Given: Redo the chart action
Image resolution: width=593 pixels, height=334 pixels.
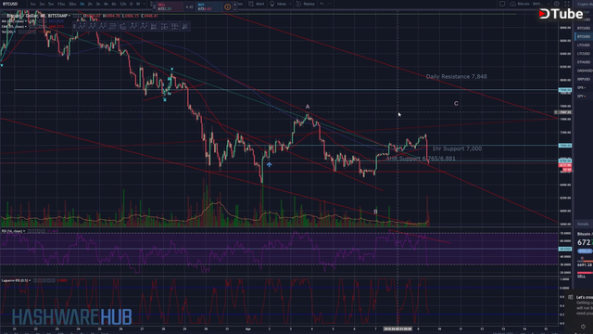Looking at the screenshot, I should coord(330,4).
